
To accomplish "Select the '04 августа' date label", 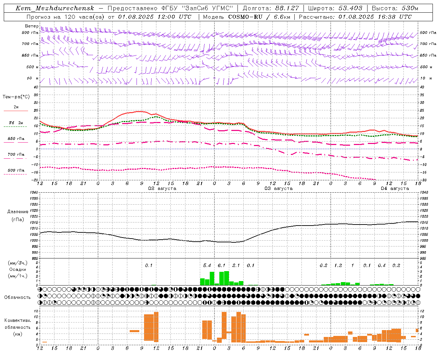I will pos(395,189).
